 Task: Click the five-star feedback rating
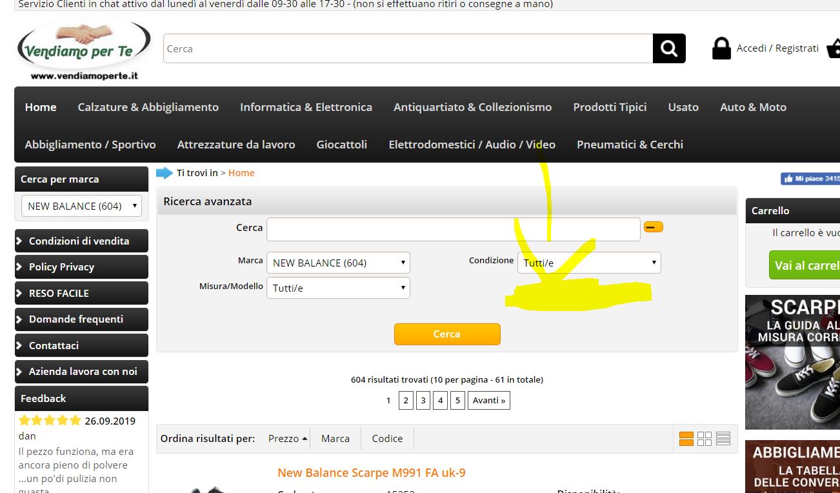point(50,421)
